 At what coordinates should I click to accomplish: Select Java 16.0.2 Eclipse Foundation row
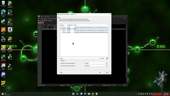(x=84, y=31)
